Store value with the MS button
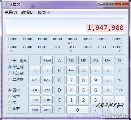This screenshot has width=131, height=120. click(x=96, y=60)
